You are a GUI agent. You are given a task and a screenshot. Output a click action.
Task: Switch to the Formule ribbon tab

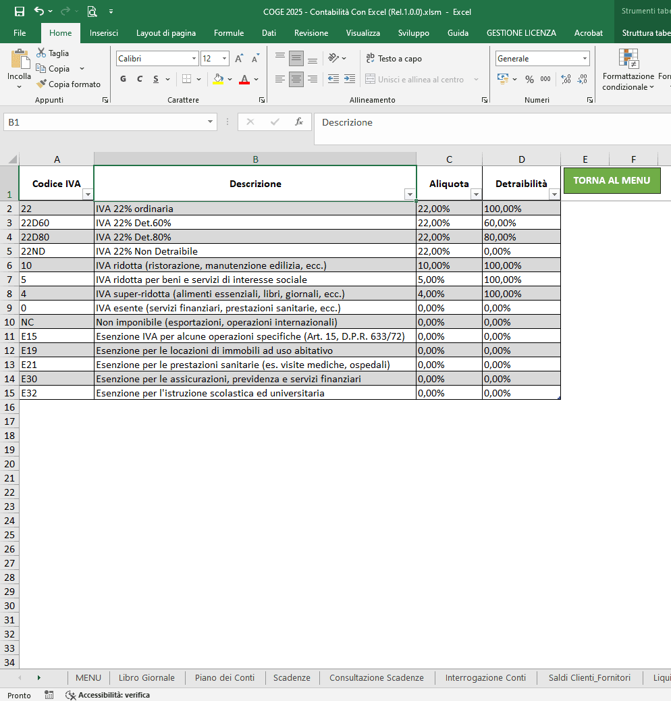[x=229, y=33]
